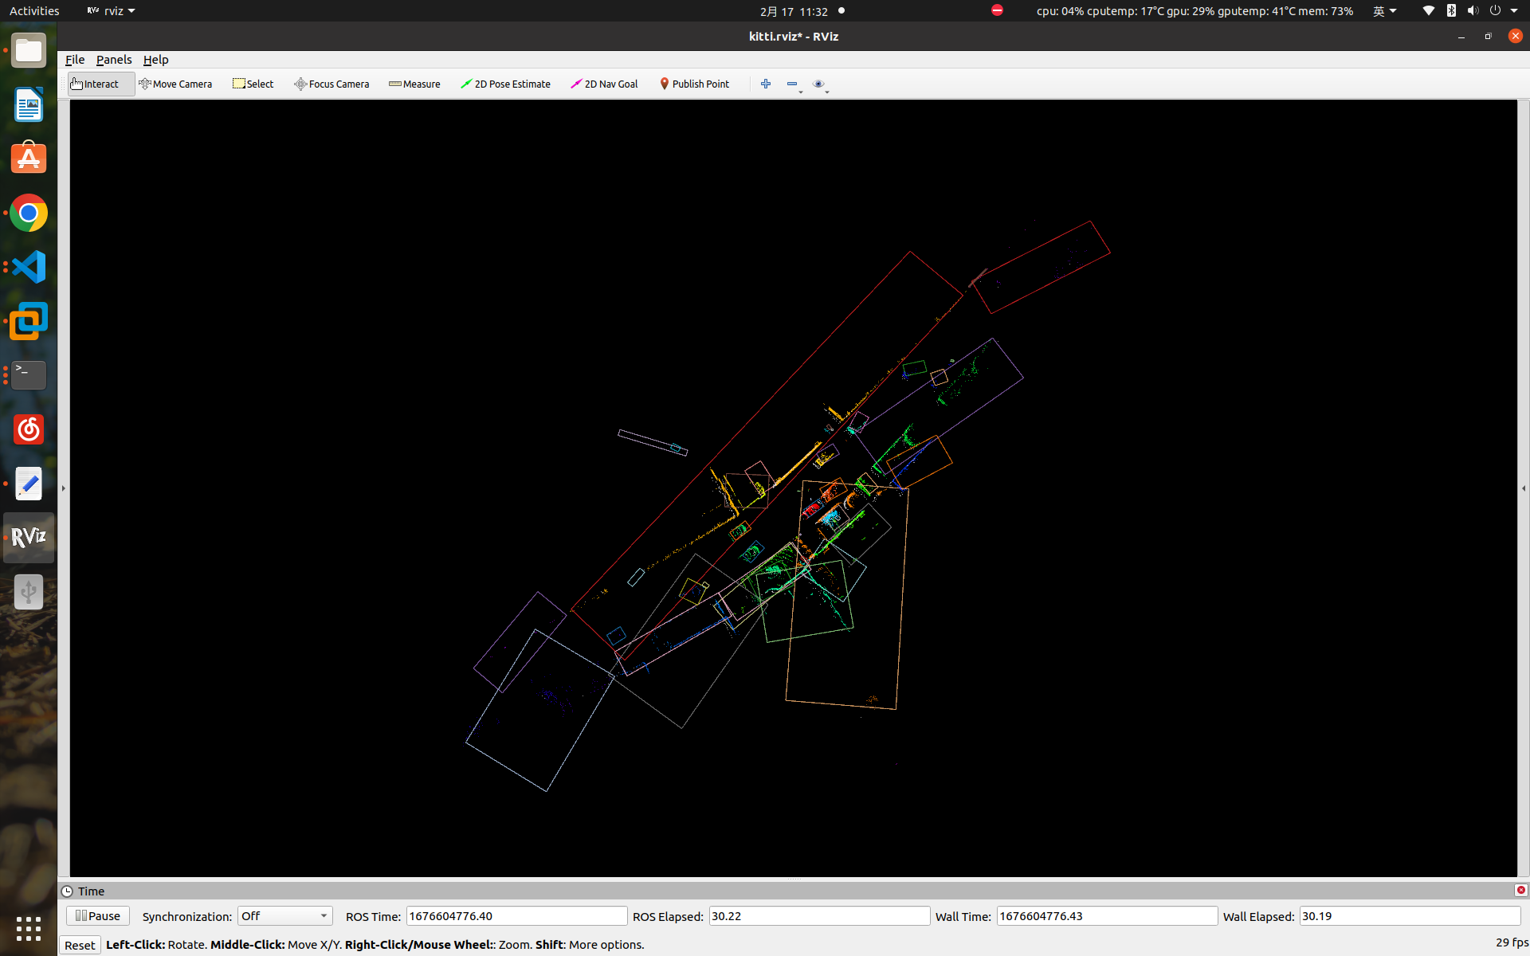Open the Panels menu
The height and width of the screenshot is (956, 1530).
(114, 60)
